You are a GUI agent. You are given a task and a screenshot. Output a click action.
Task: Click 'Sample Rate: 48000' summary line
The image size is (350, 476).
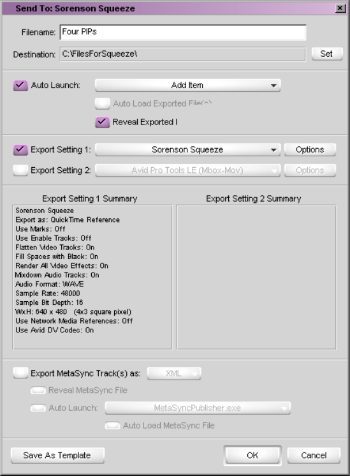pyautogui.click(x=48, y=294)
